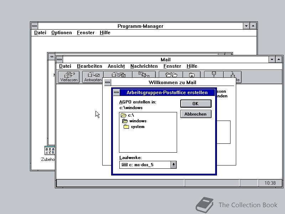Open the Datei menu in Mail

[x=65, y=66]
